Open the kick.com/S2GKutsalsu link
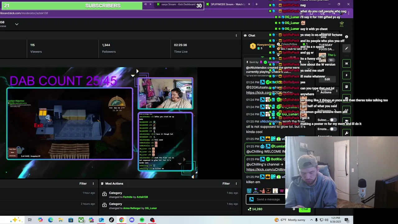Viewport: 398px width, 224px height. (269, 93)
